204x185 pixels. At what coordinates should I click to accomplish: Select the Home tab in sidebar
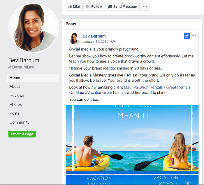(x=33, y=78)
